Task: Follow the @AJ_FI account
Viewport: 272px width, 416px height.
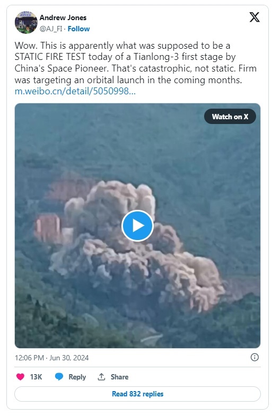Action: [78, 29]
